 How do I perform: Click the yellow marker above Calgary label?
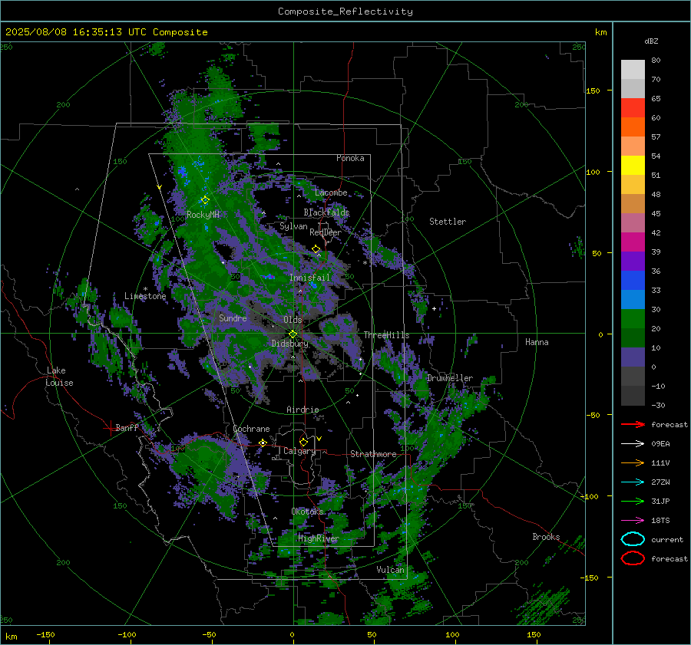(303, 442)
